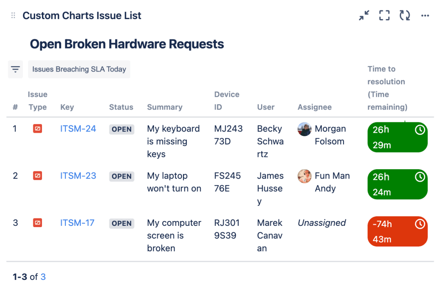This screenshot has height=292, width=443.
Task: Select the Issues Breaching SLA Today filter
Action: (79, 69)
